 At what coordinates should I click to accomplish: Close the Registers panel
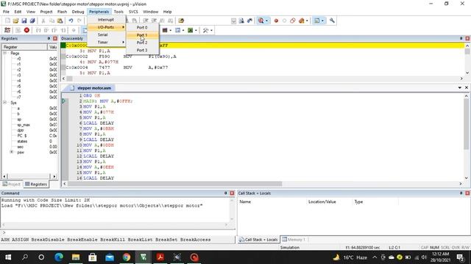55,38
